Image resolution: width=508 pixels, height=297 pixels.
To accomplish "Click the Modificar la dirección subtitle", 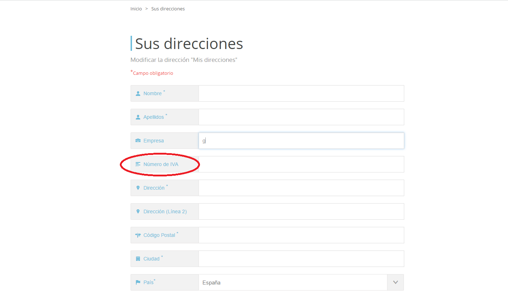I will [x=184, y=60].
